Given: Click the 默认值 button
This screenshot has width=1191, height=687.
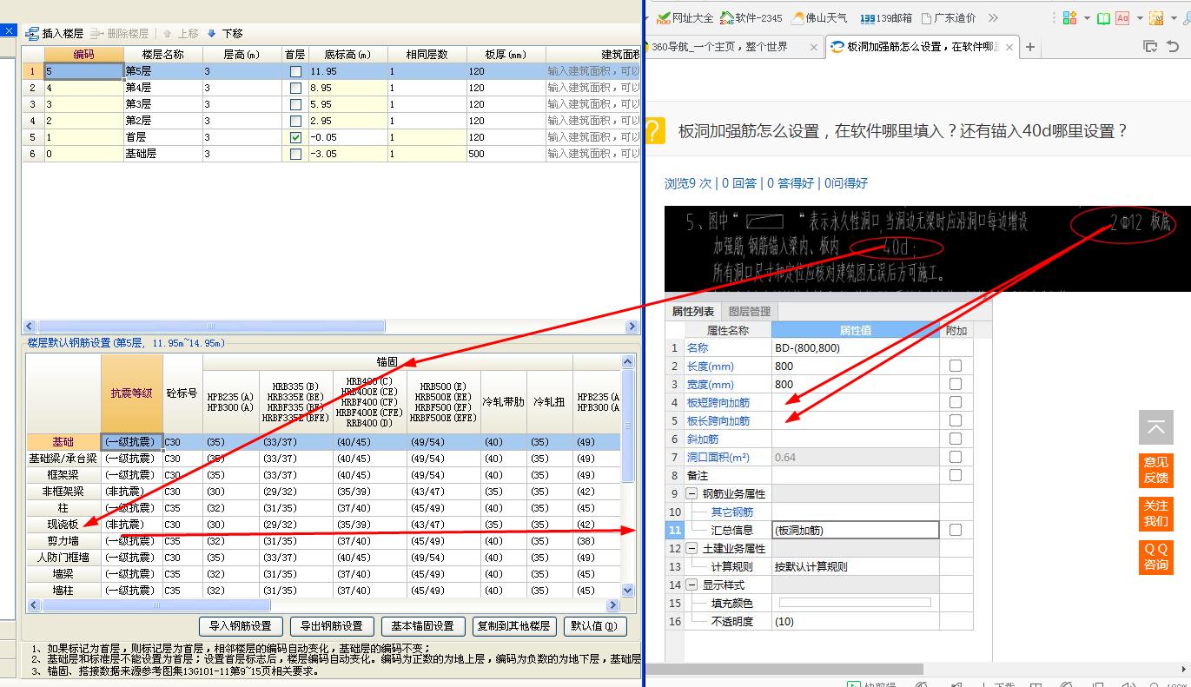Looking at the screenshot, I should click(x=594, y=625).
